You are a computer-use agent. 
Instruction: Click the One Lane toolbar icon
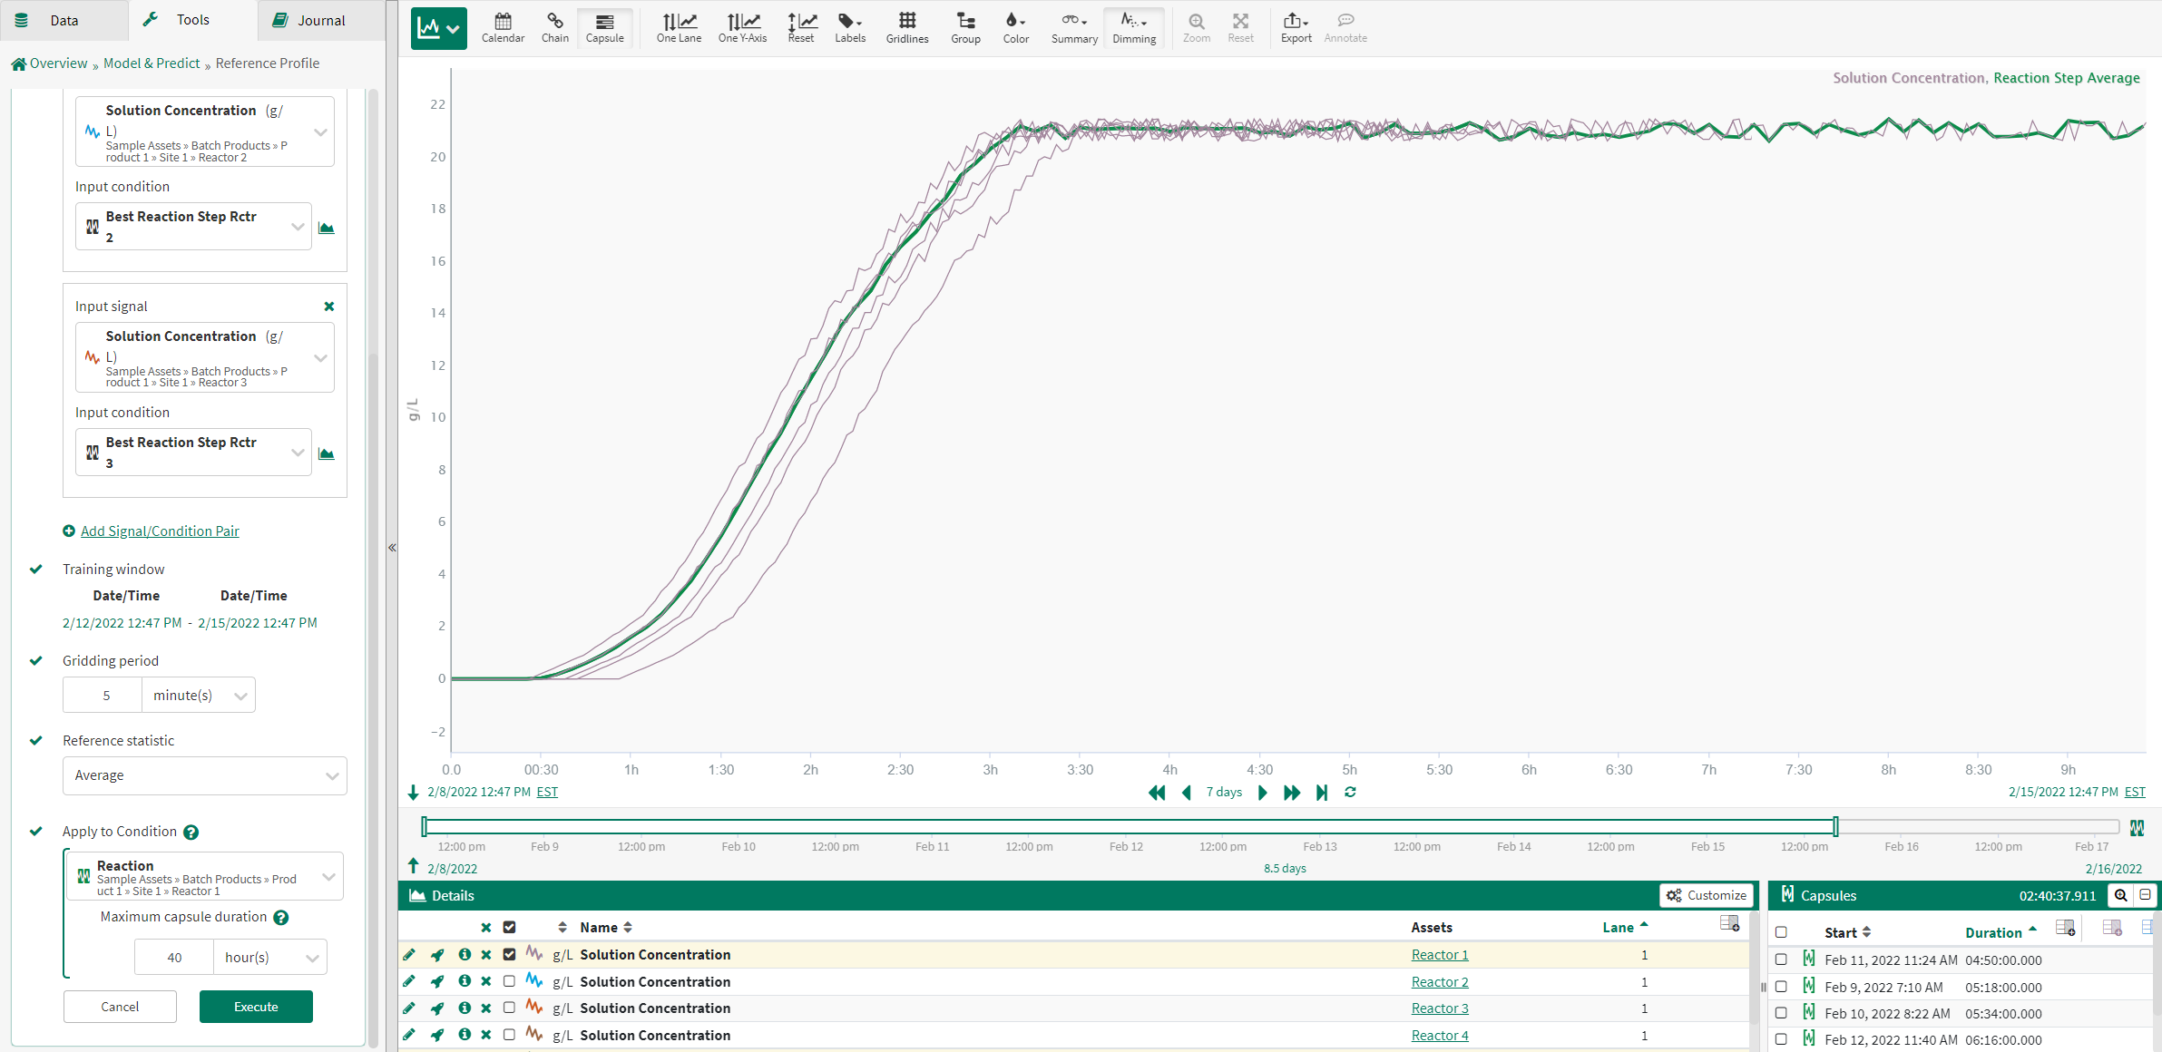click(x=679, y=27)
